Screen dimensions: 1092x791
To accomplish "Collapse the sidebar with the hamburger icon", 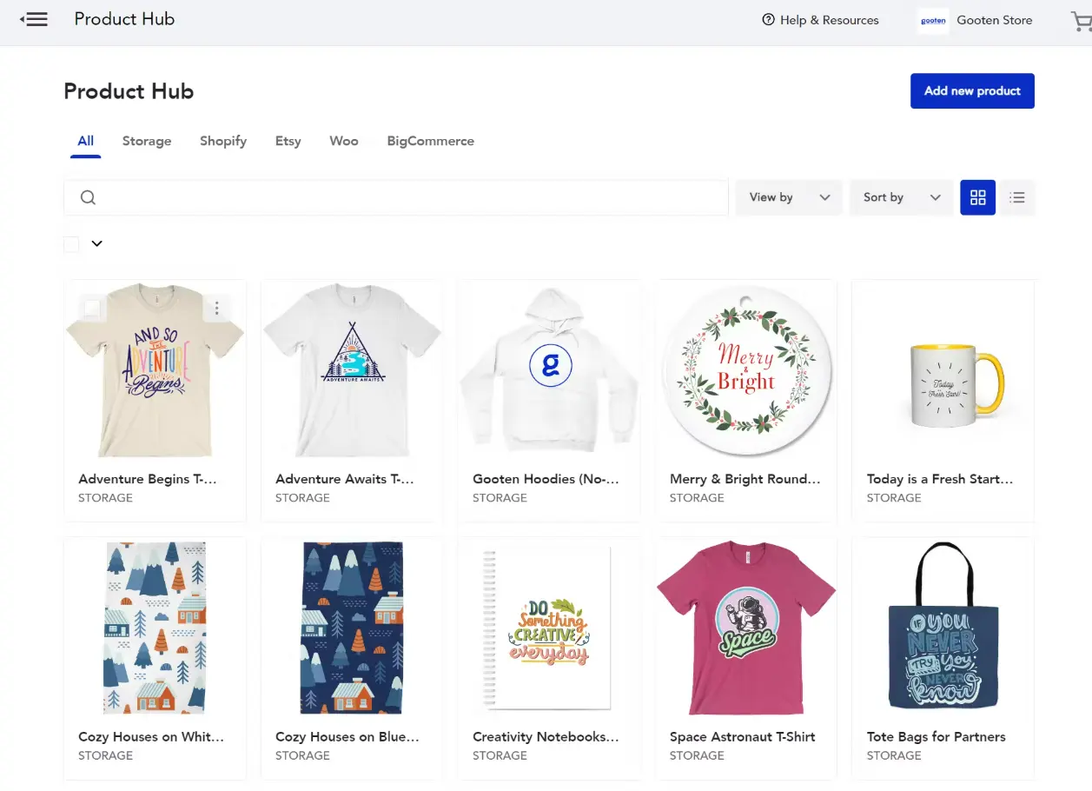I will [34, 18].
